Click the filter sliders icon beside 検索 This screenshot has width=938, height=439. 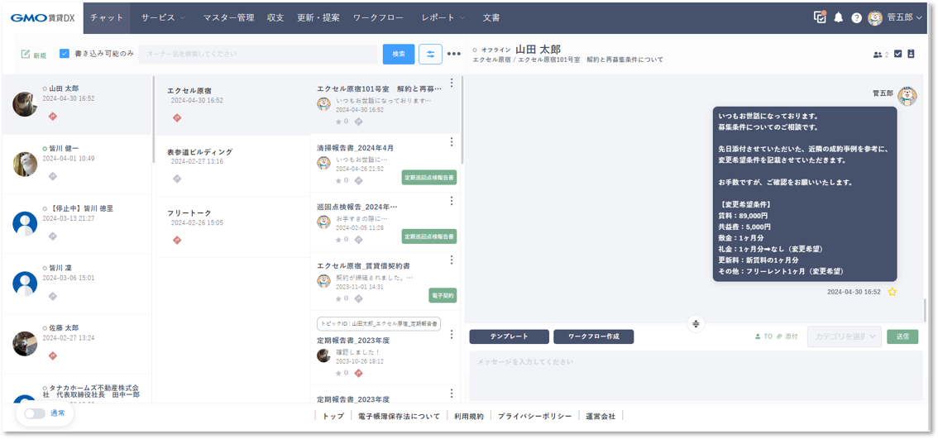[430, 54]
